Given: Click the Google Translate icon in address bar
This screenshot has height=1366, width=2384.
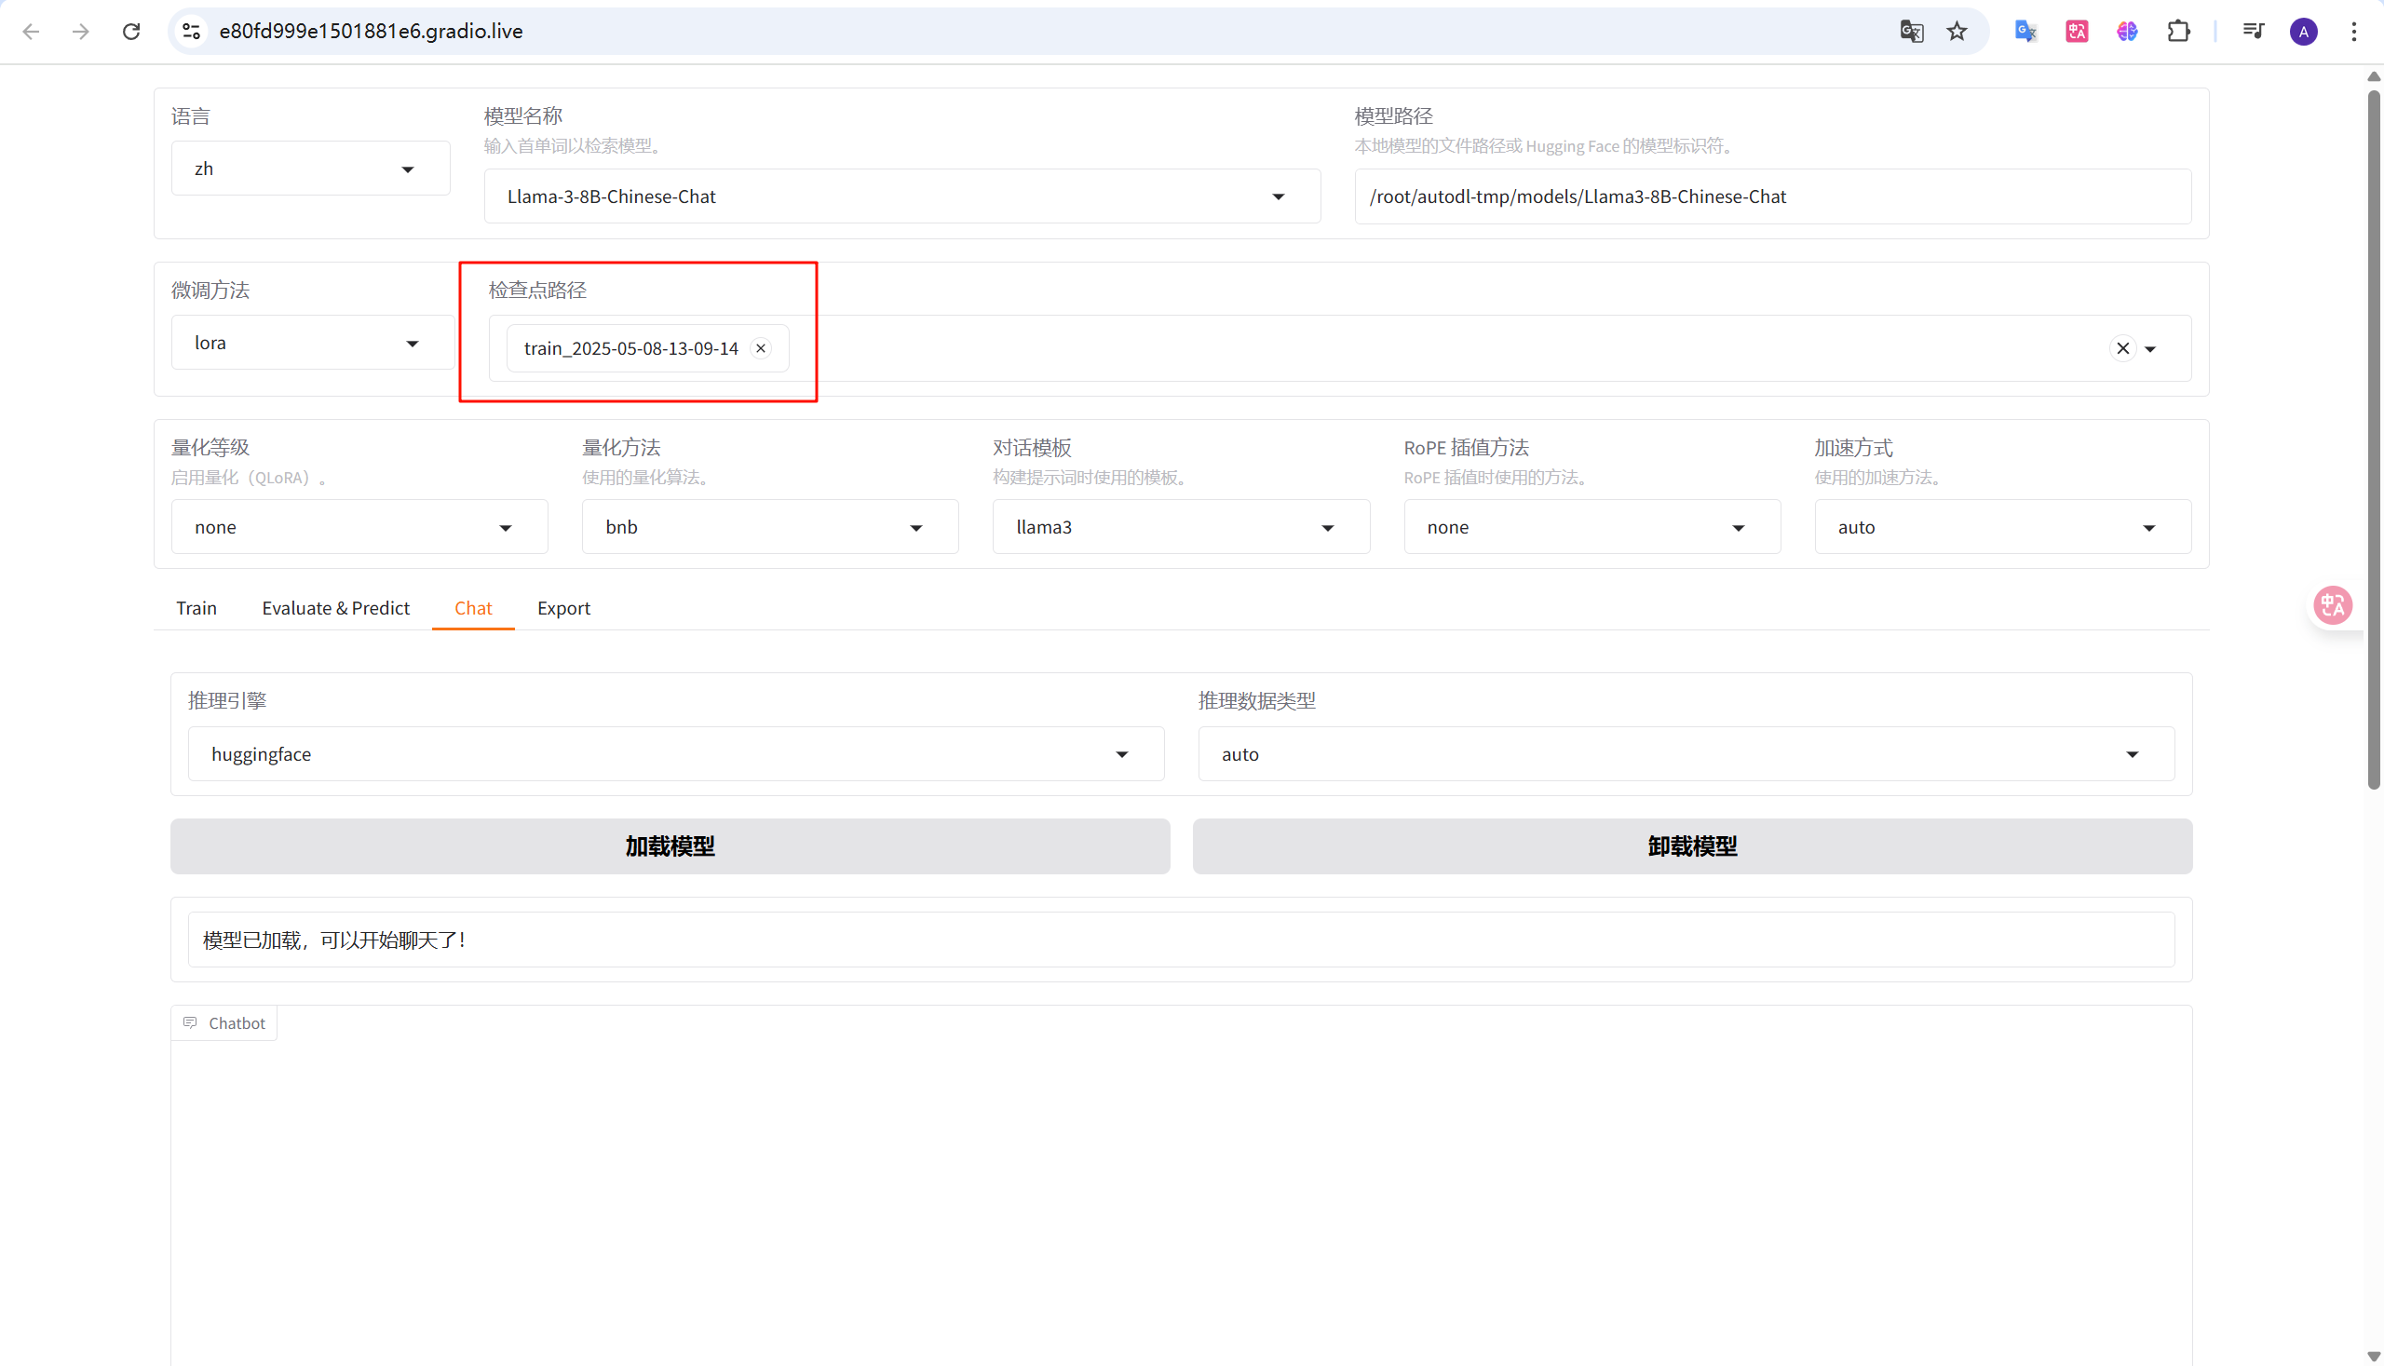Looking at the screenshot, I should [1911, 31].
